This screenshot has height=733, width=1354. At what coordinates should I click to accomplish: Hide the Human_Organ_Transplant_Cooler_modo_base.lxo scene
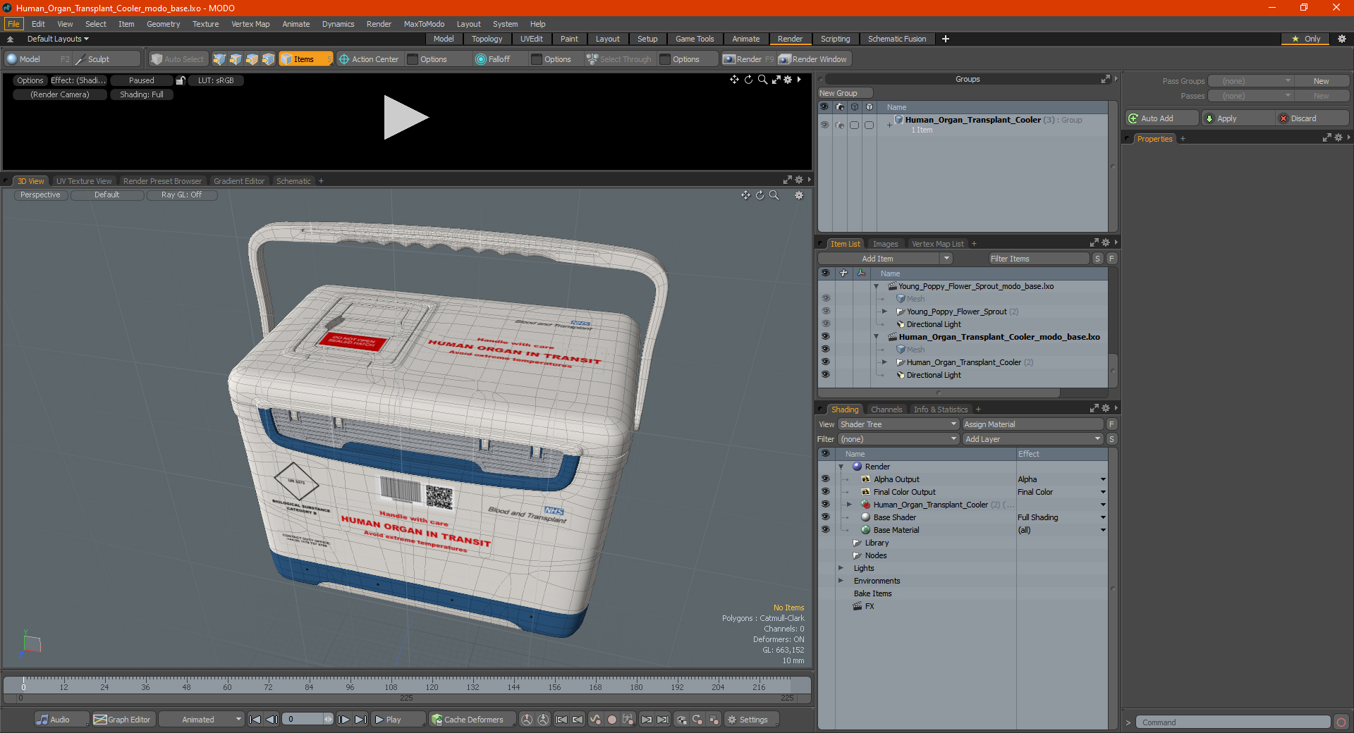coord(825,337)
